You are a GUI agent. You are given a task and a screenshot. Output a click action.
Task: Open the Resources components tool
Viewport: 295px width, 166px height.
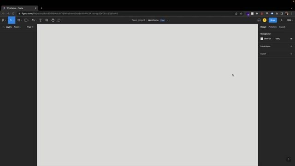point(47,20)
